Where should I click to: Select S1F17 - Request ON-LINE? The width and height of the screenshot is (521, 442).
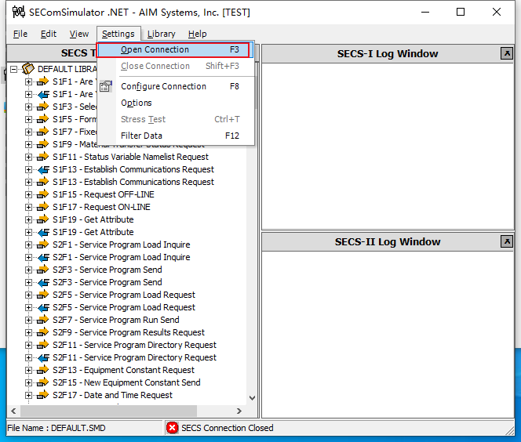(x=101, y=207)
